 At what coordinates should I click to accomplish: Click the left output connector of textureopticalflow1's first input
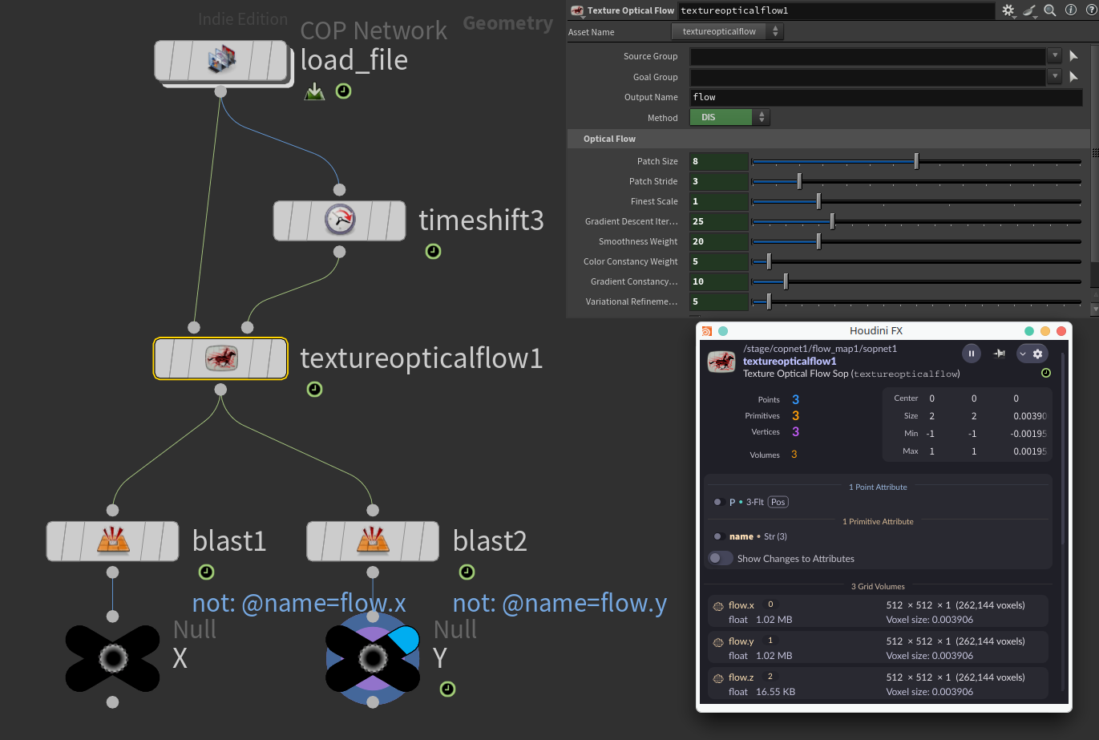point(194,327)
